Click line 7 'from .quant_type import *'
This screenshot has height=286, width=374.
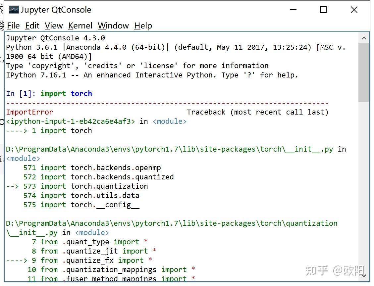[90, 242]
